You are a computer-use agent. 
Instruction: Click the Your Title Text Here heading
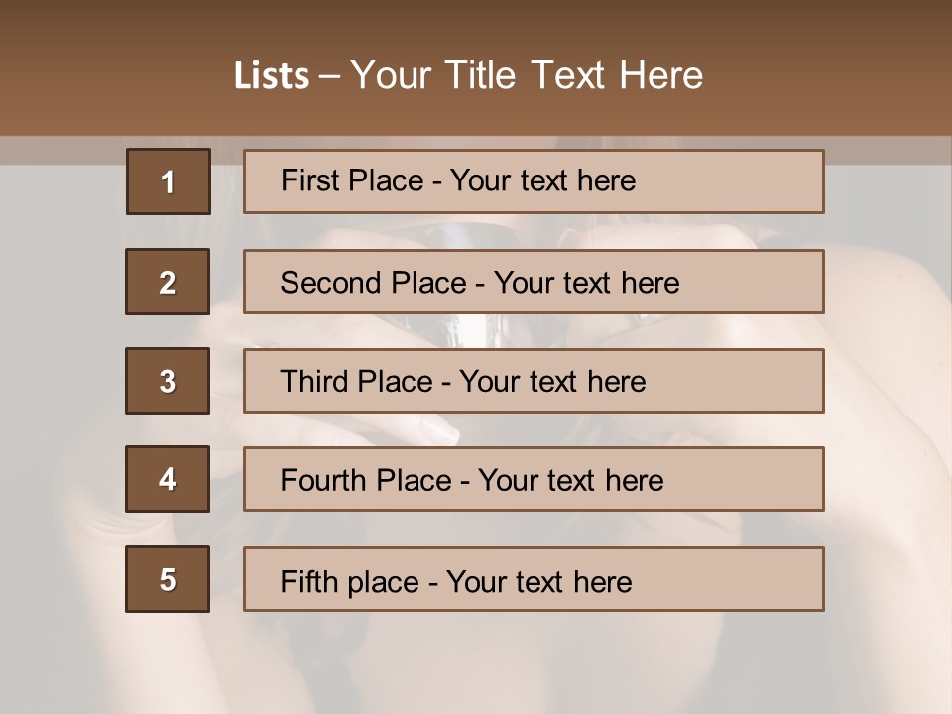coord(527,75)
